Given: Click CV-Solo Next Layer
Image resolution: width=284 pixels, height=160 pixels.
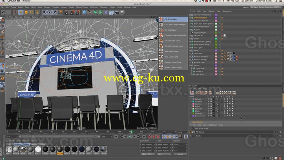Looking at the screenshot, I should pyautogui.click(x=173, y=41).
